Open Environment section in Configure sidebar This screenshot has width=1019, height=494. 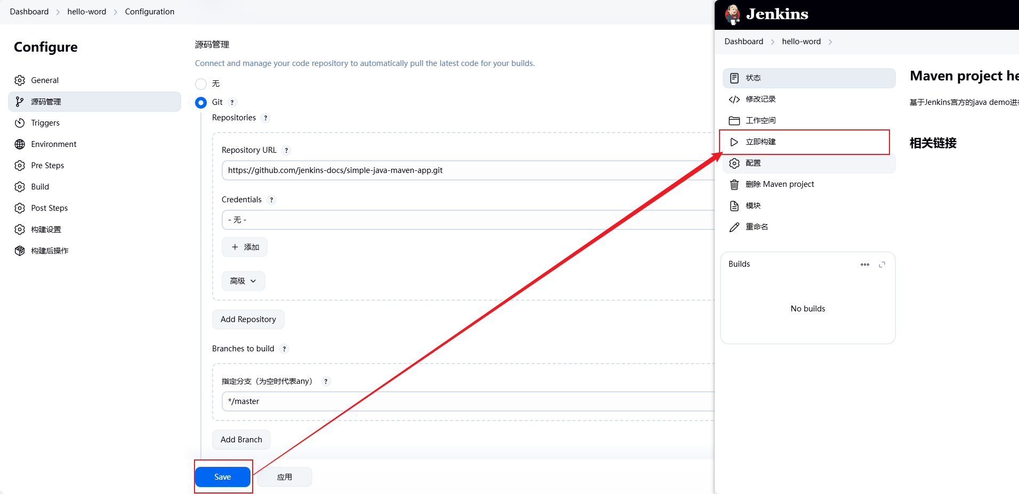coord(94,144)
